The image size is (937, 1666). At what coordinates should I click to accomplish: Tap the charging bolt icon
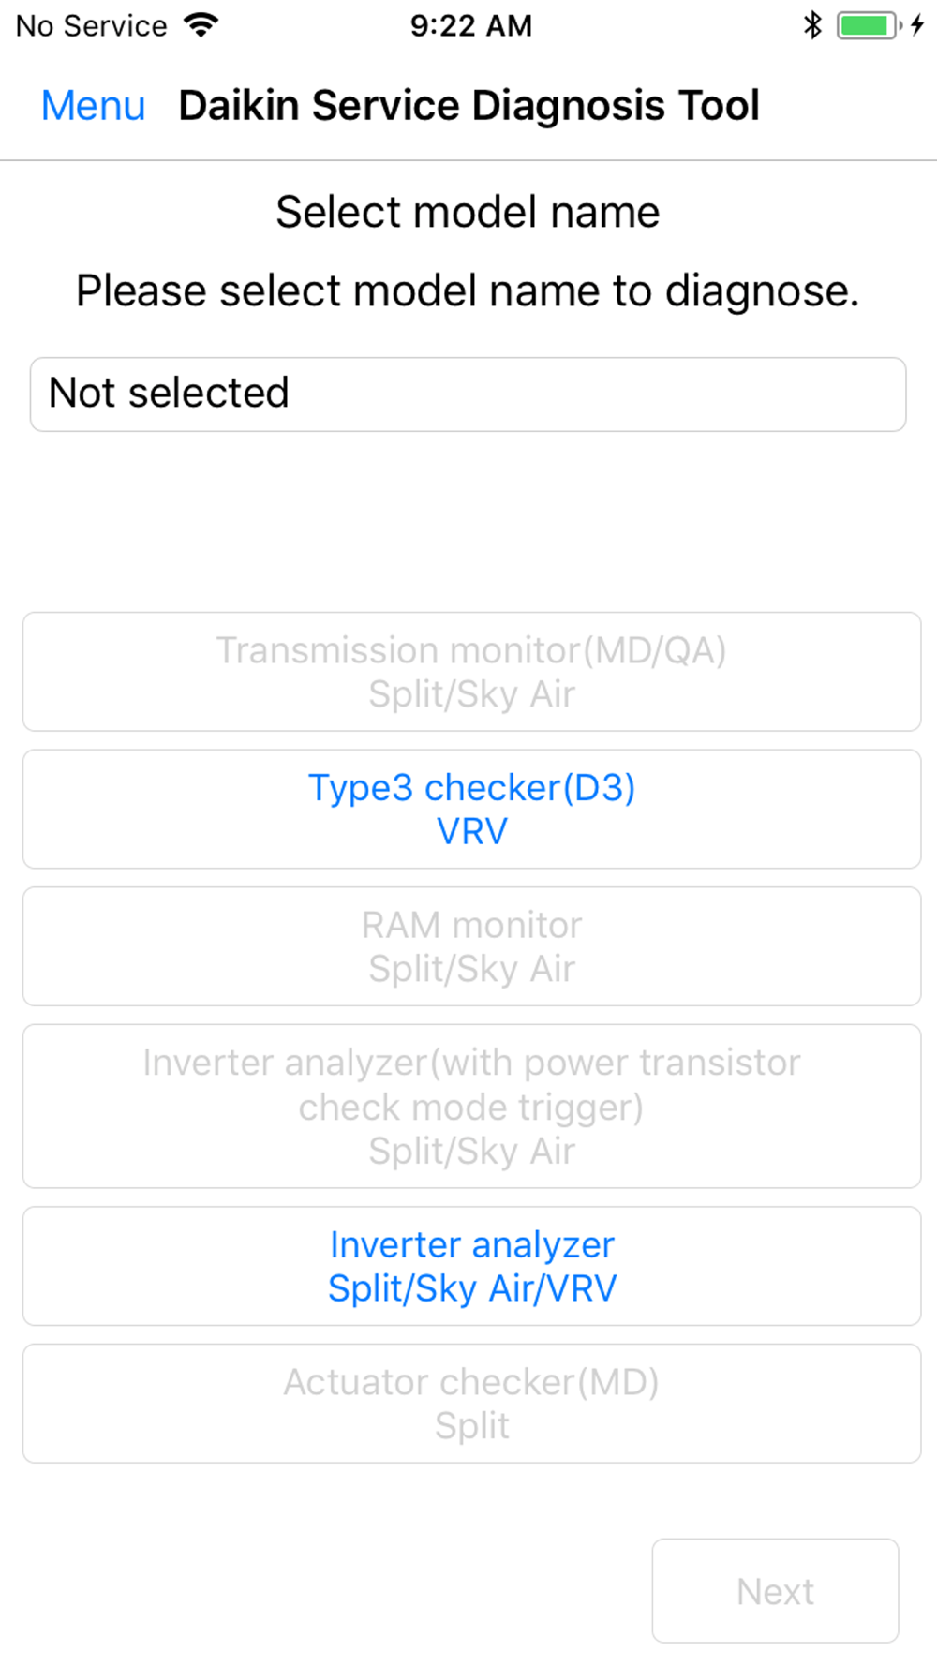point(917,25)
